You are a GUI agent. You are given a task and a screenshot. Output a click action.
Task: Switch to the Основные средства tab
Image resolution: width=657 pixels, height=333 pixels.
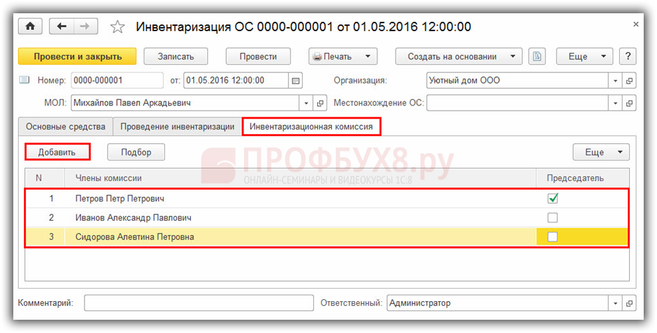[x=66, y=127]
